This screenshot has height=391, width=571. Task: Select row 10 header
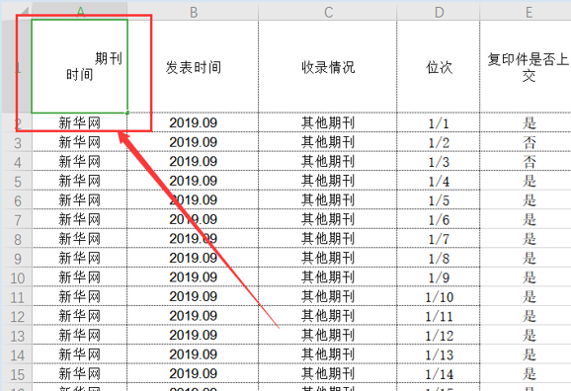click(x=18, y=277)
